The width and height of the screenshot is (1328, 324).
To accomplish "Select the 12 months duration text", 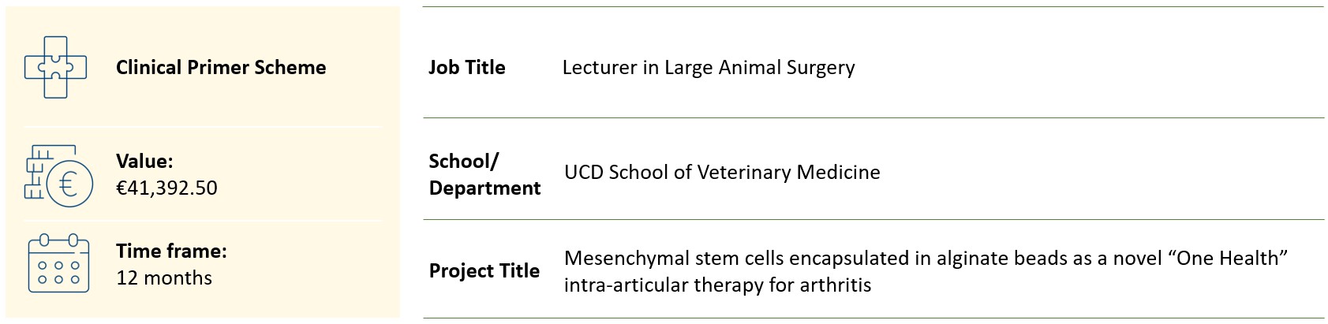I will [164, 278].
